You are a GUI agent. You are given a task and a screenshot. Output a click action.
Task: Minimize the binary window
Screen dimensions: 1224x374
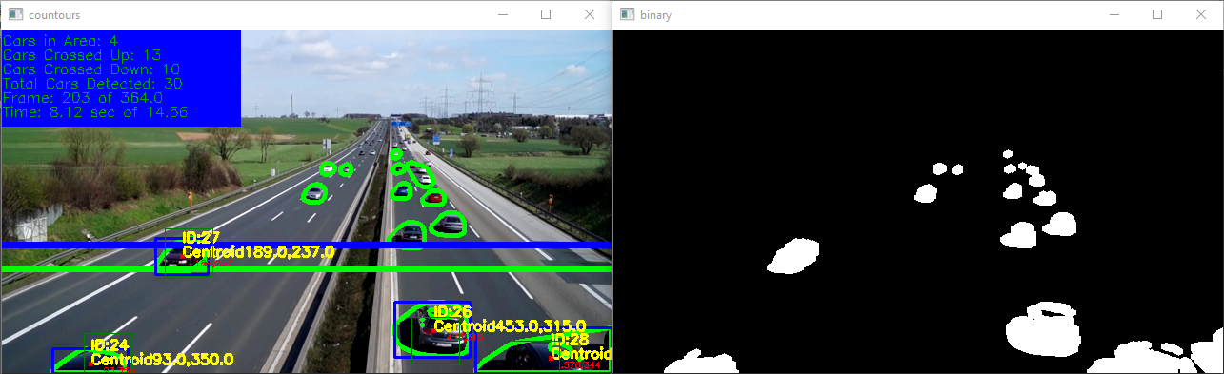coord(1114,15)
